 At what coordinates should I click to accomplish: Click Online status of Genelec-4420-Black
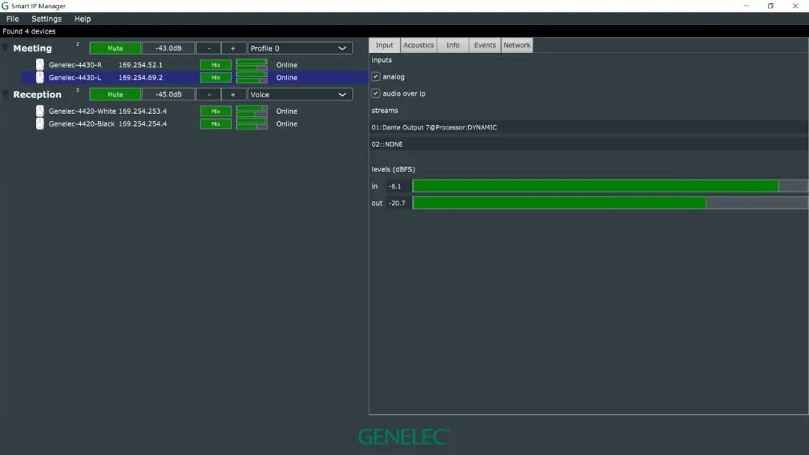[286, 123]
